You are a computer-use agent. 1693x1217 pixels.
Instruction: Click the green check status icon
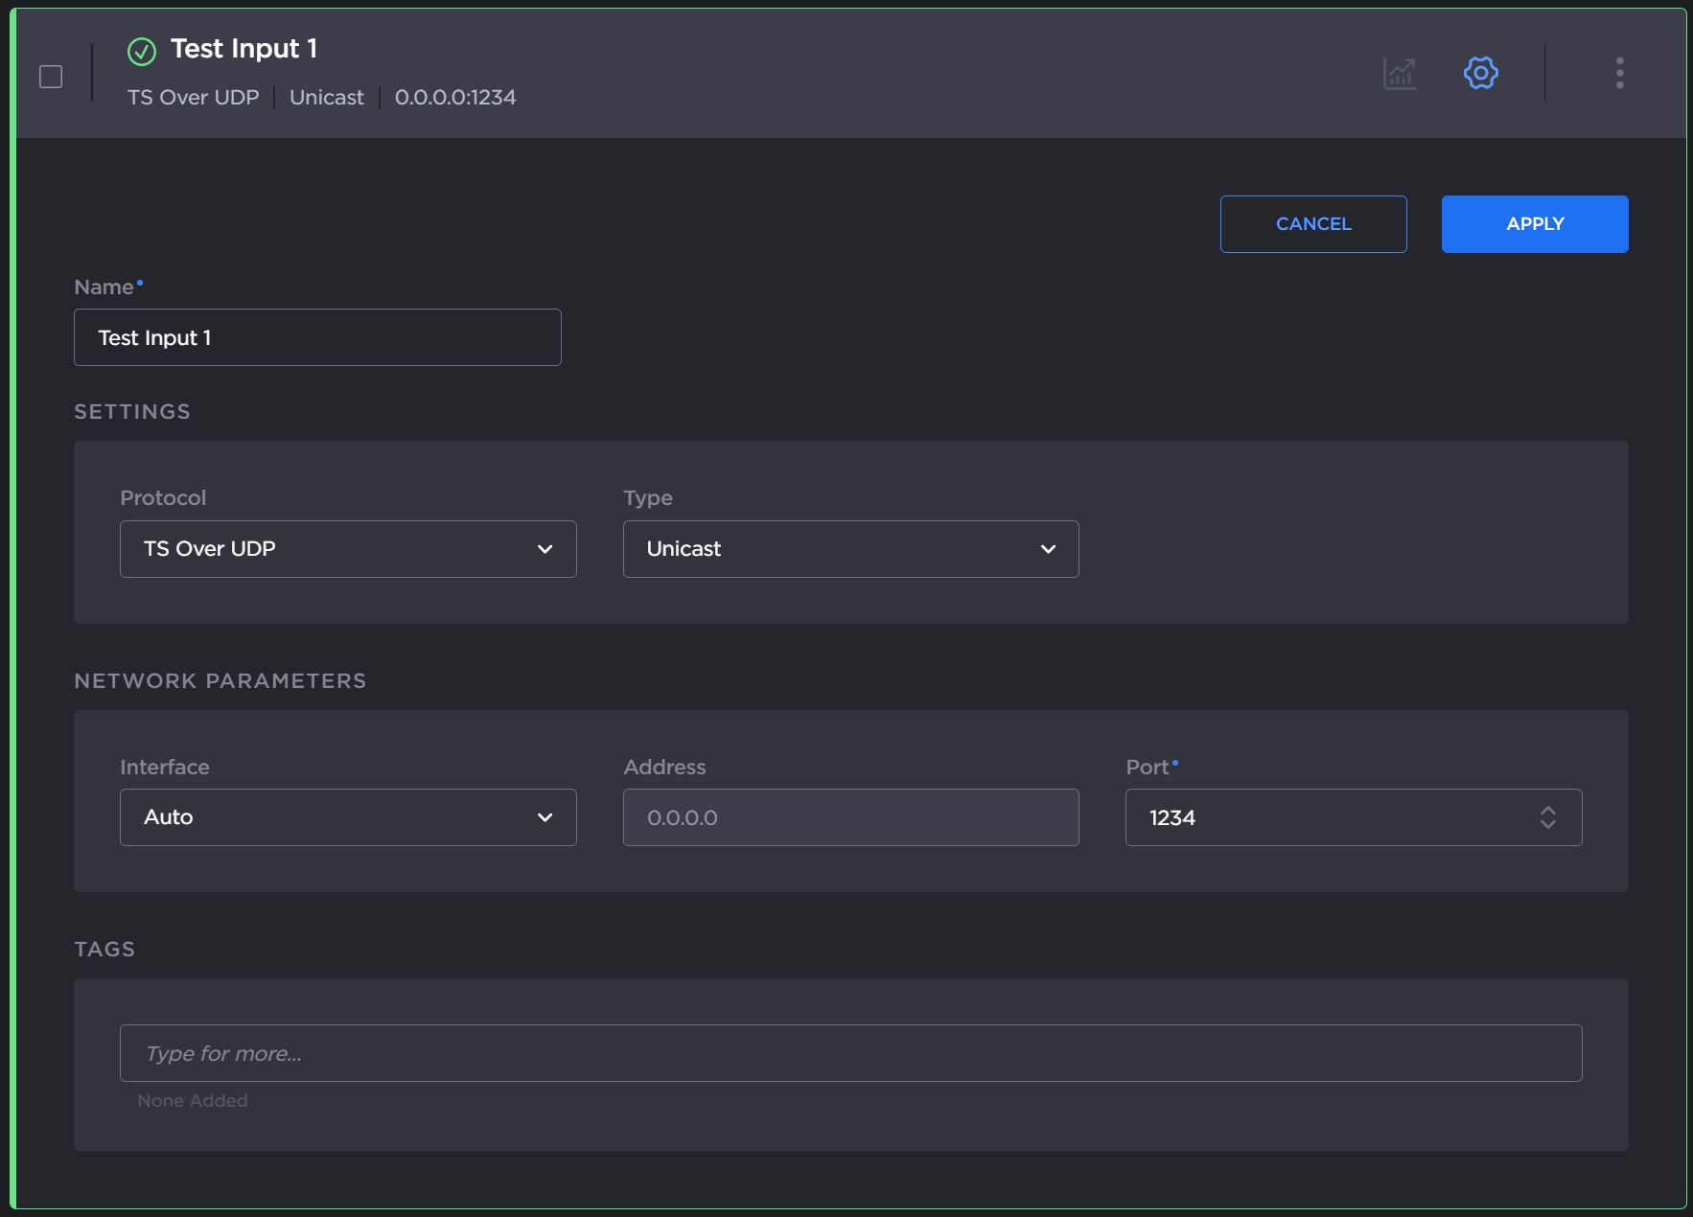[142, 51]
